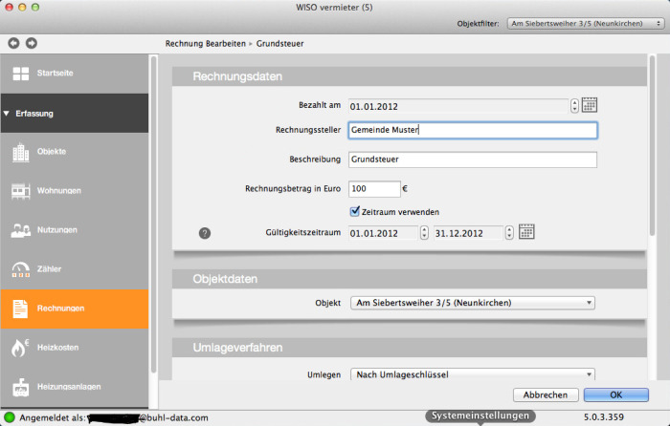The height and width of the screenshot is (426, 670).
Task: Click the Rechnungssteller text field
Action: [472, 131]
